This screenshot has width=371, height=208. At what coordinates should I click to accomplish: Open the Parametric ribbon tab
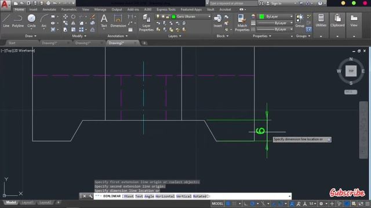[69, 9]
